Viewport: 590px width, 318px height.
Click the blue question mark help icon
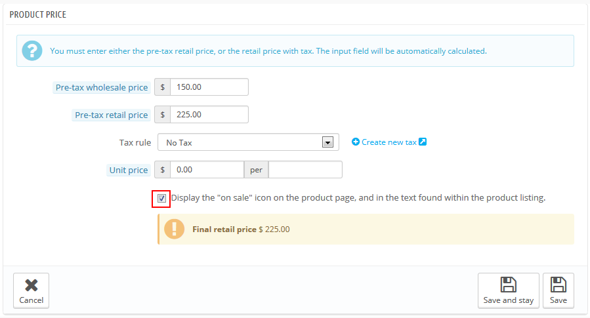tap(32, 50)
